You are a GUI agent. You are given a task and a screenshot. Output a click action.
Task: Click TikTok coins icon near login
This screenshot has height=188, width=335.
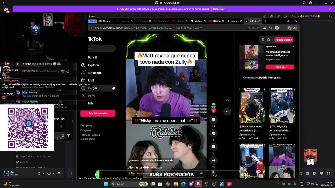tap(263, 40)
